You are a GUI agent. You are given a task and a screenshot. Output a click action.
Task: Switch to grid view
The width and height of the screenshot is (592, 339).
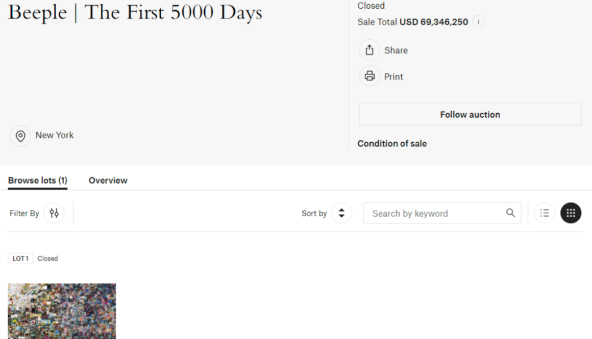pyautogui.click(x=571, y=213)
